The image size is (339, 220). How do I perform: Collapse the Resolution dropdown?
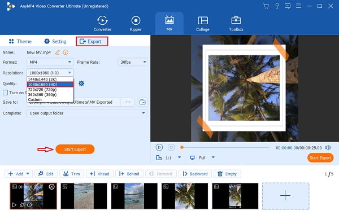click(x=50, y=73)
